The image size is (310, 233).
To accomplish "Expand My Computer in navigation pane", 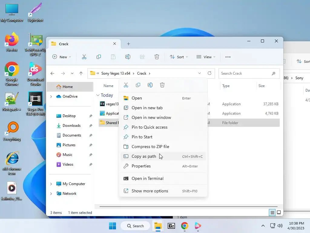I will tap(51, 184).
